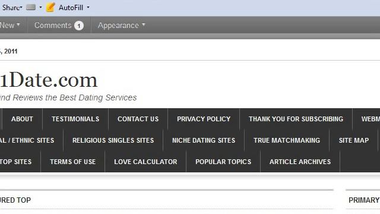380x214 pixels.
Task: Click the AutoFill pencil icon
Action: pyautogui.click(x=50, y=7)
